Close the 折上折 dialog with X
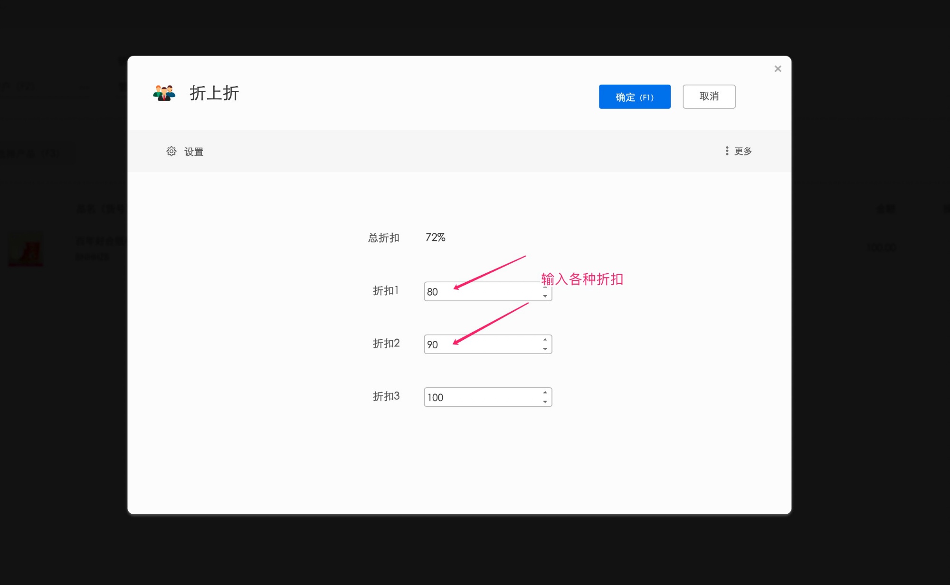 point(778,69)
